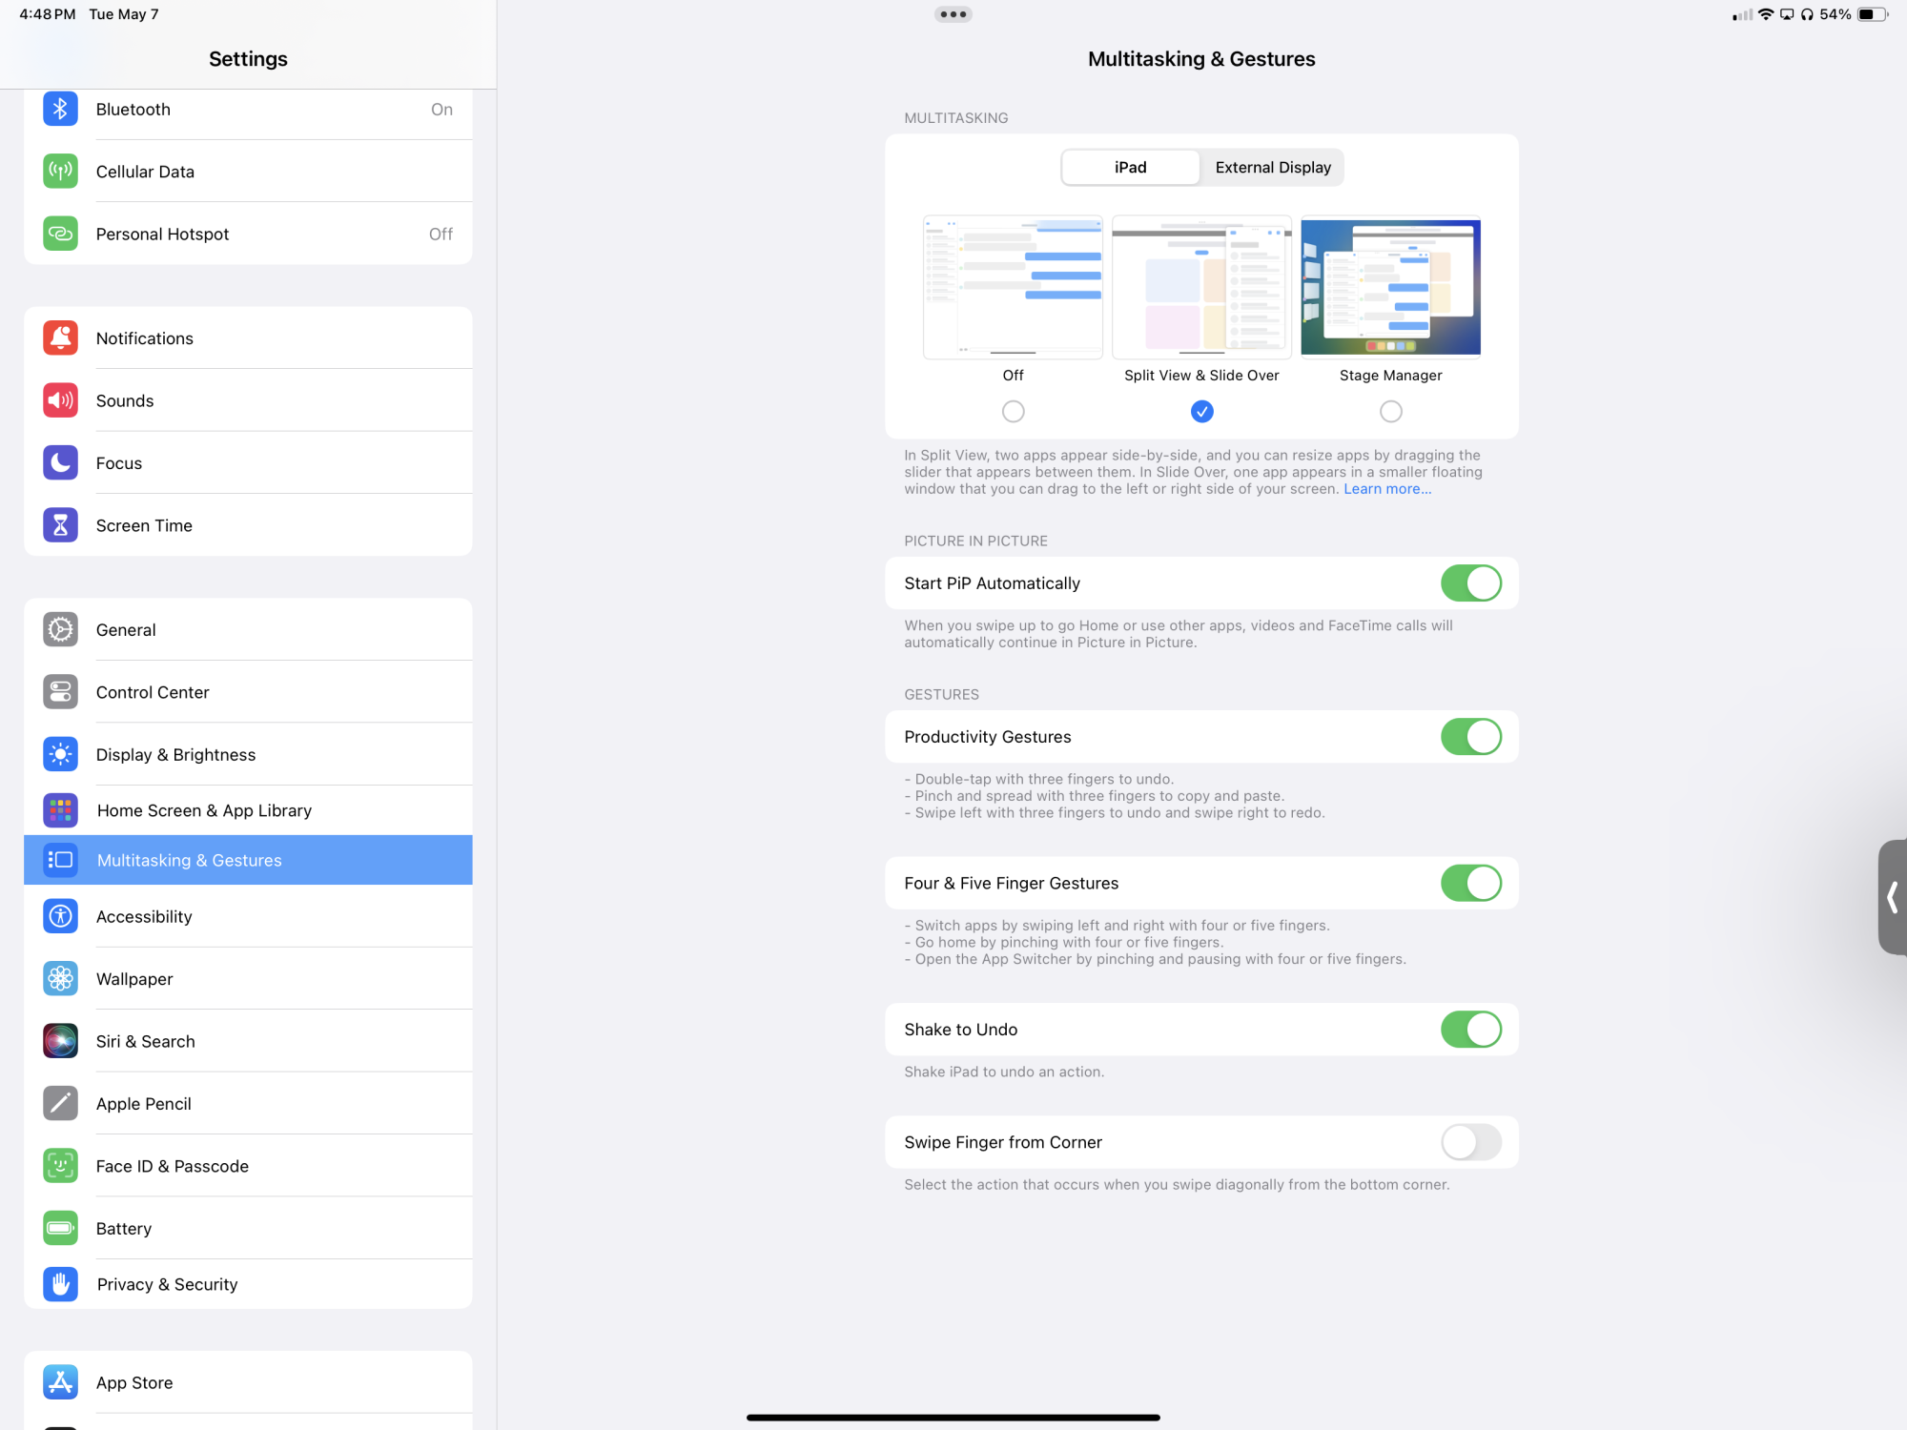Screen dimensions: 1907x1430
Task: Tap the Notifications bell icon
Action: point(60,338)
